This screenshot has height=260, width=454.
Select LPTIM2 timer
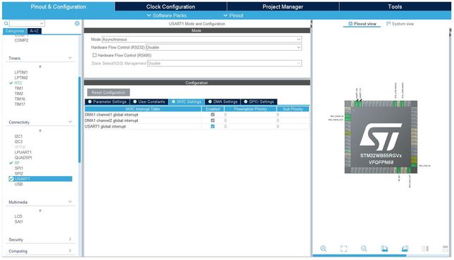21,78
